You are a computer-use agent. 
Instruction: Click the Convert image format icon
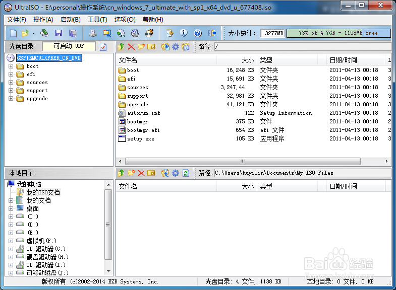pos(121,33)
